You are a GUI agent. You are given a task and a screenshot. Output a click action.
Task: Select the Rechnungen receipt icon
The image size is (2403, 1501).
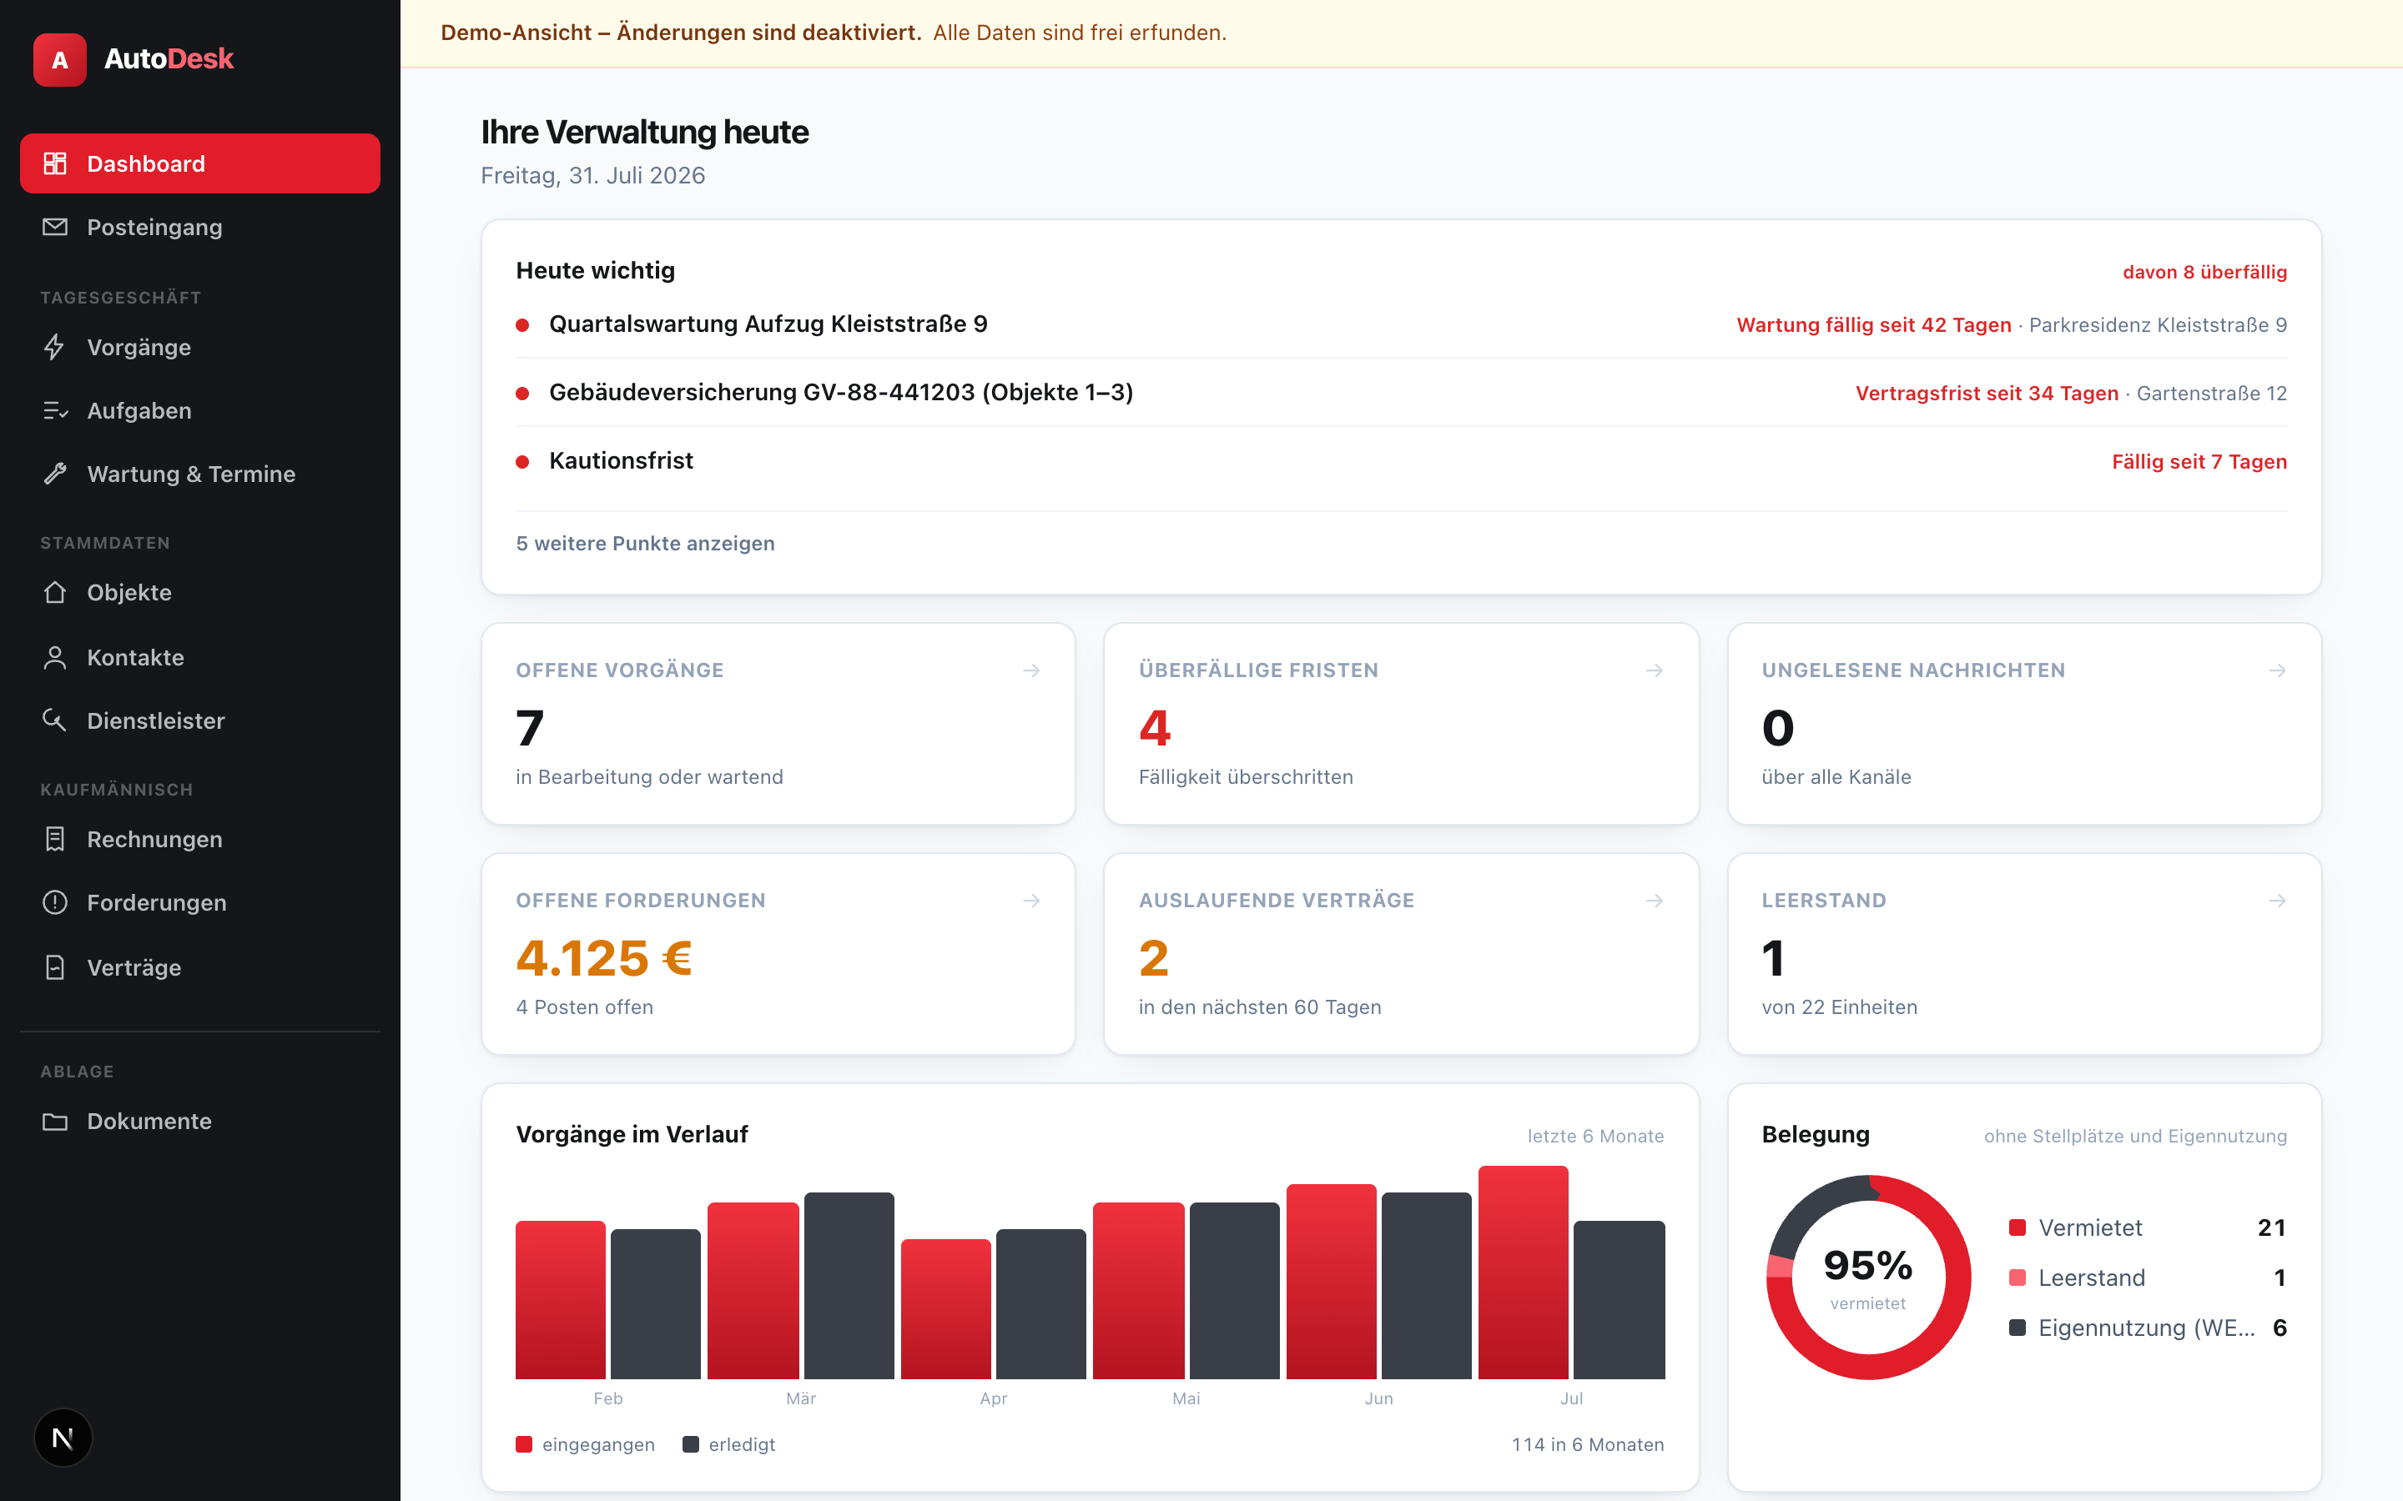pyautogui.click(x=56, y=840)
